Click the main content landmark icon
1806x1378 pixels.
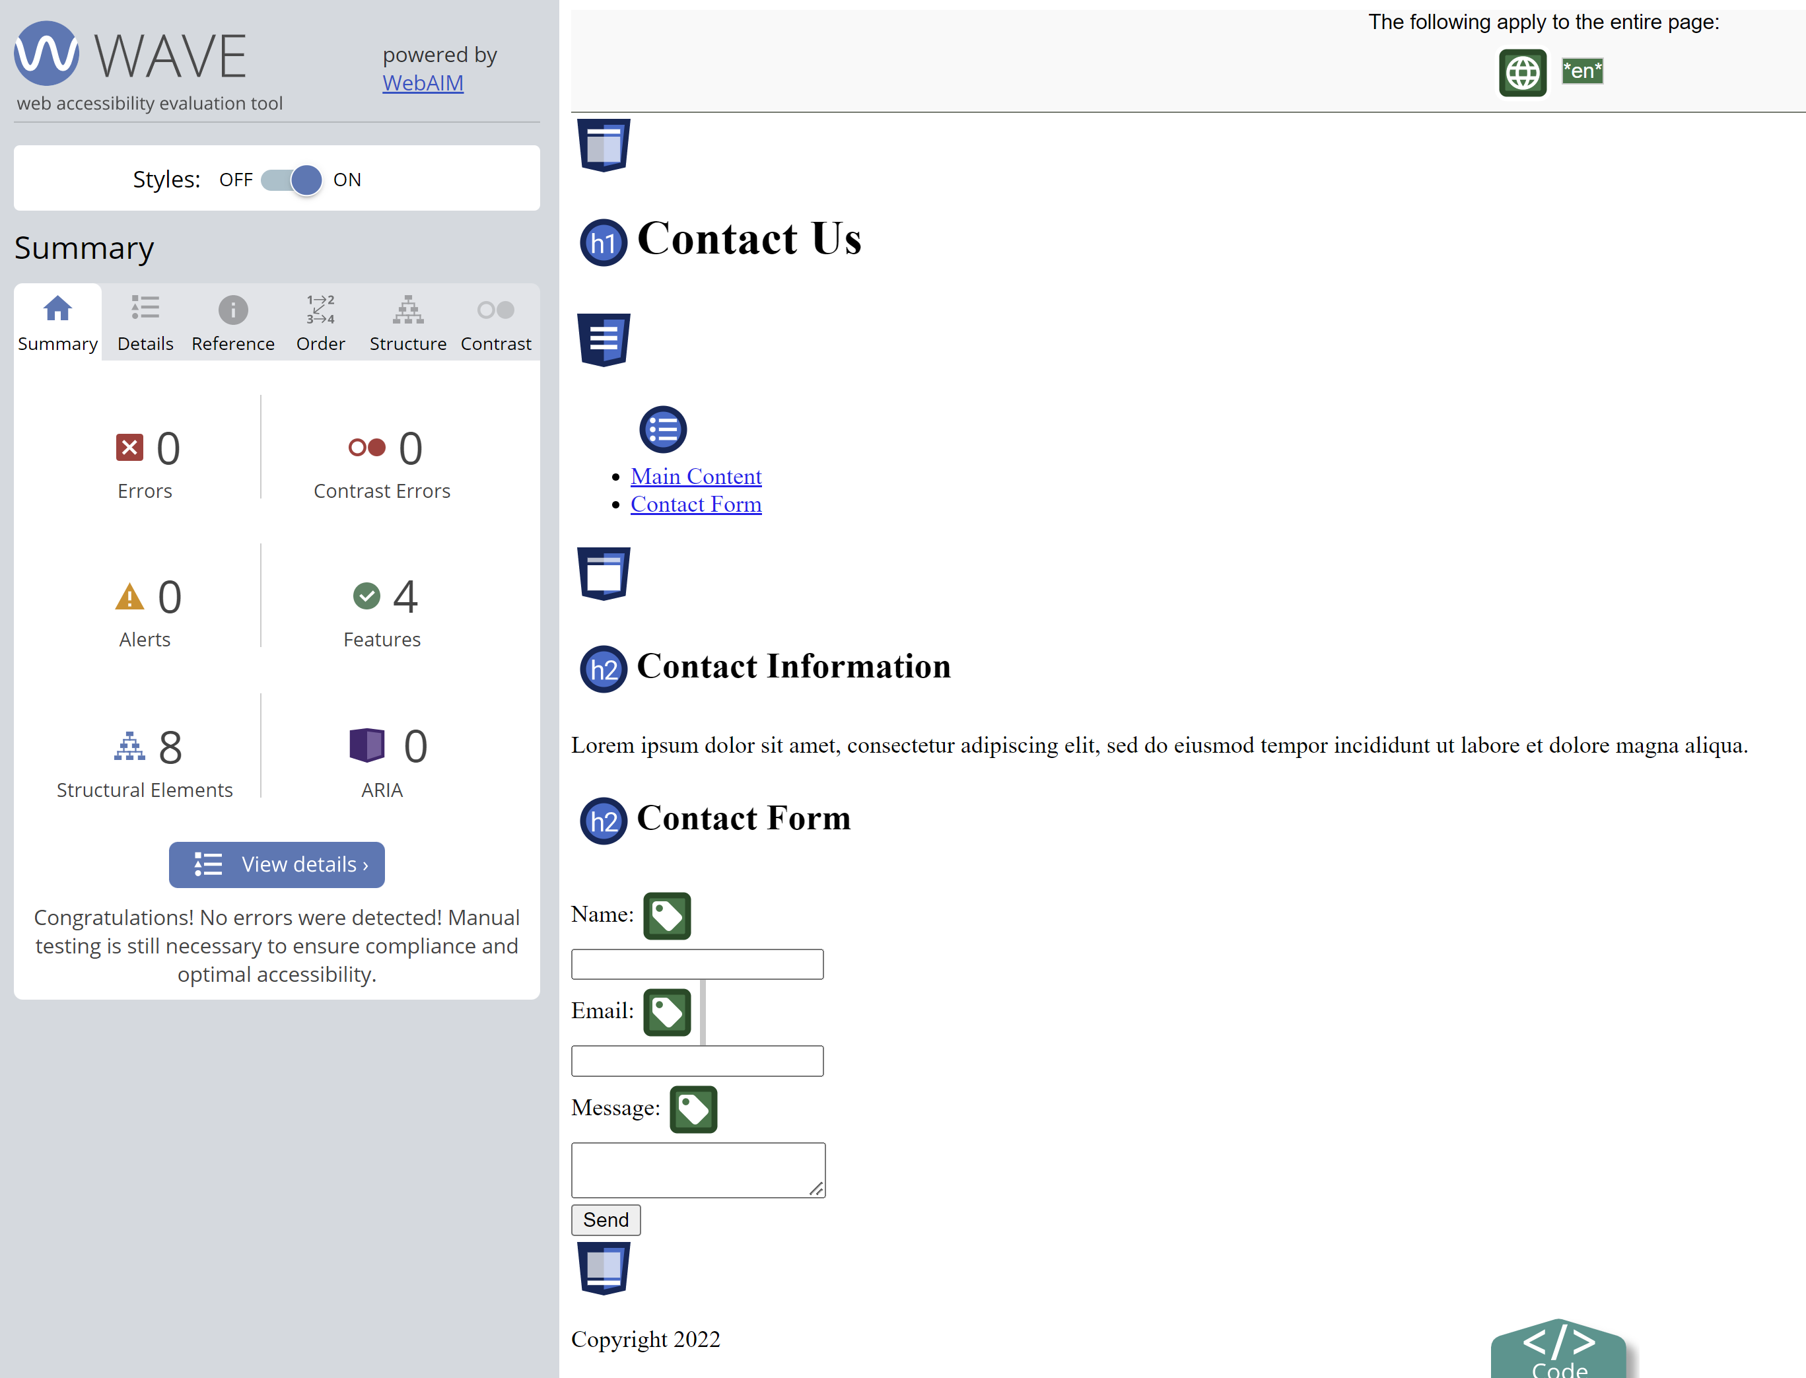point(604,573)
